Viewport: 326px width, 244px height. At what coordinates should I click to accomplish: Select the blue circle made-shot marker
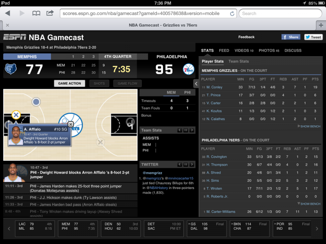(36, 102)
